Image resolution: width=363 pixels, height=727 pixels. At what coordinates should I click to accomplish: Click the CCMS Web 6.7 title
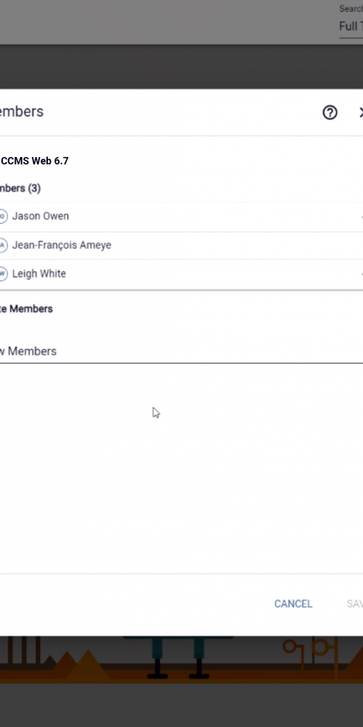coord(35,161)
